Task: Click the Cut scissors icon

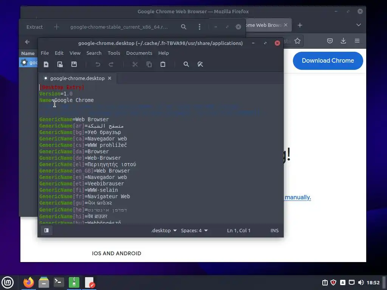Action: pyautogui.click(x=135, y=64)
